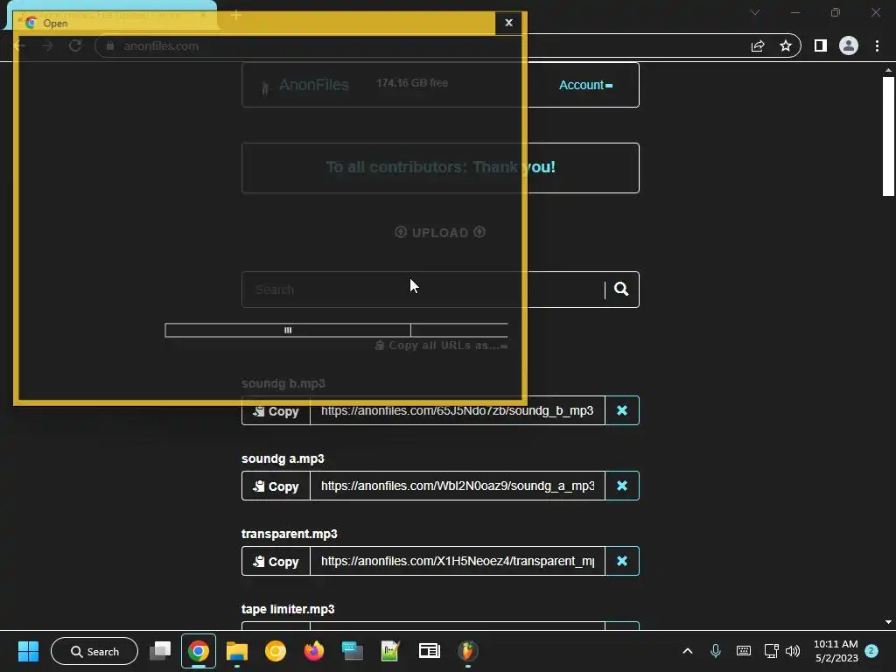Open the Chrome profile avatar
This screenshot has width=896, height=672.
click(x=849, y=45)
